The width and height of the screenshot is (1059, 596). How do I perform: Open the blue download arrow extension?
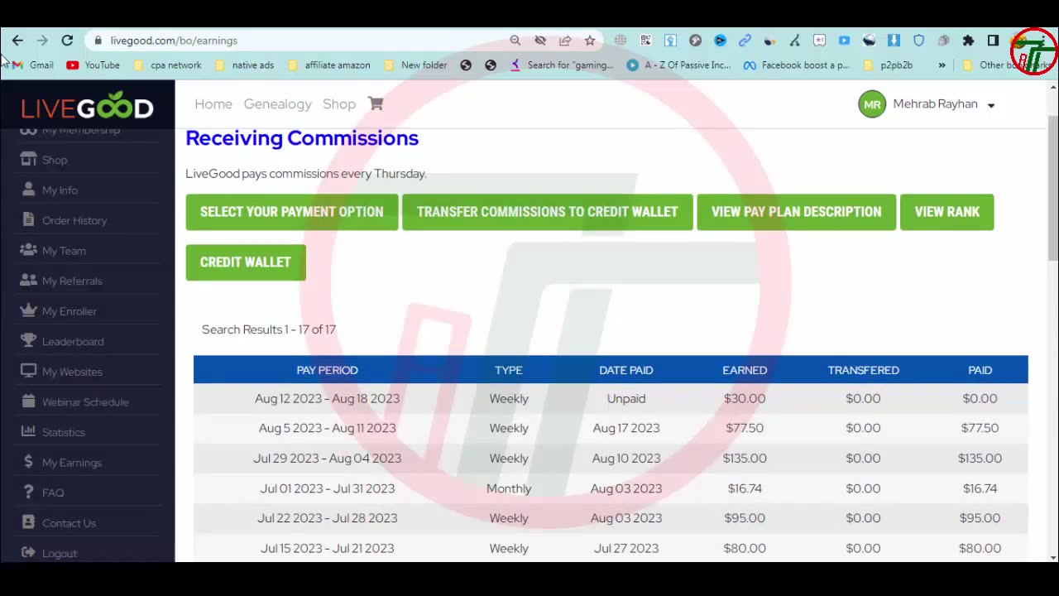pyautogui.click(x=894, y=41)
